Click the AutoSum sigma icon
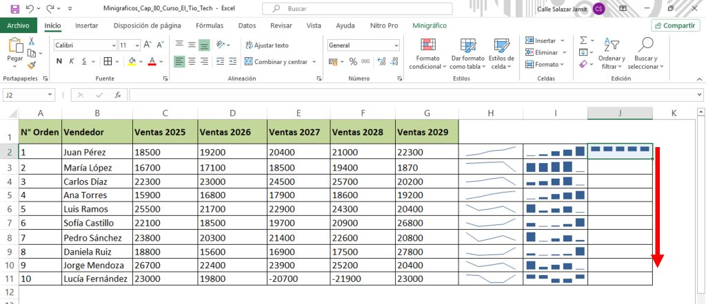This screenshot has height=304, width=706. coord(583,41)
